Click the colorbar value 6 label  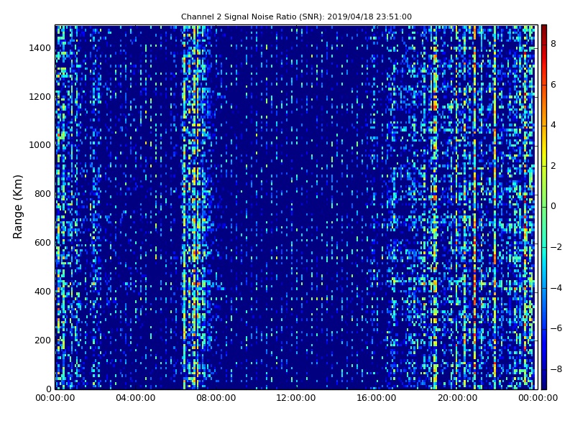553,85
